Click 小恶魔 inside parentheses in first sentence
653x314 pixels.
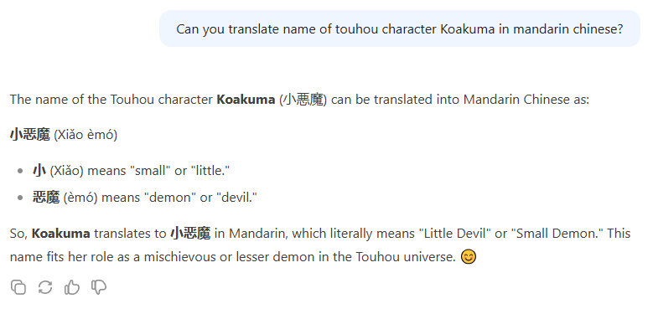pos(303,100)
